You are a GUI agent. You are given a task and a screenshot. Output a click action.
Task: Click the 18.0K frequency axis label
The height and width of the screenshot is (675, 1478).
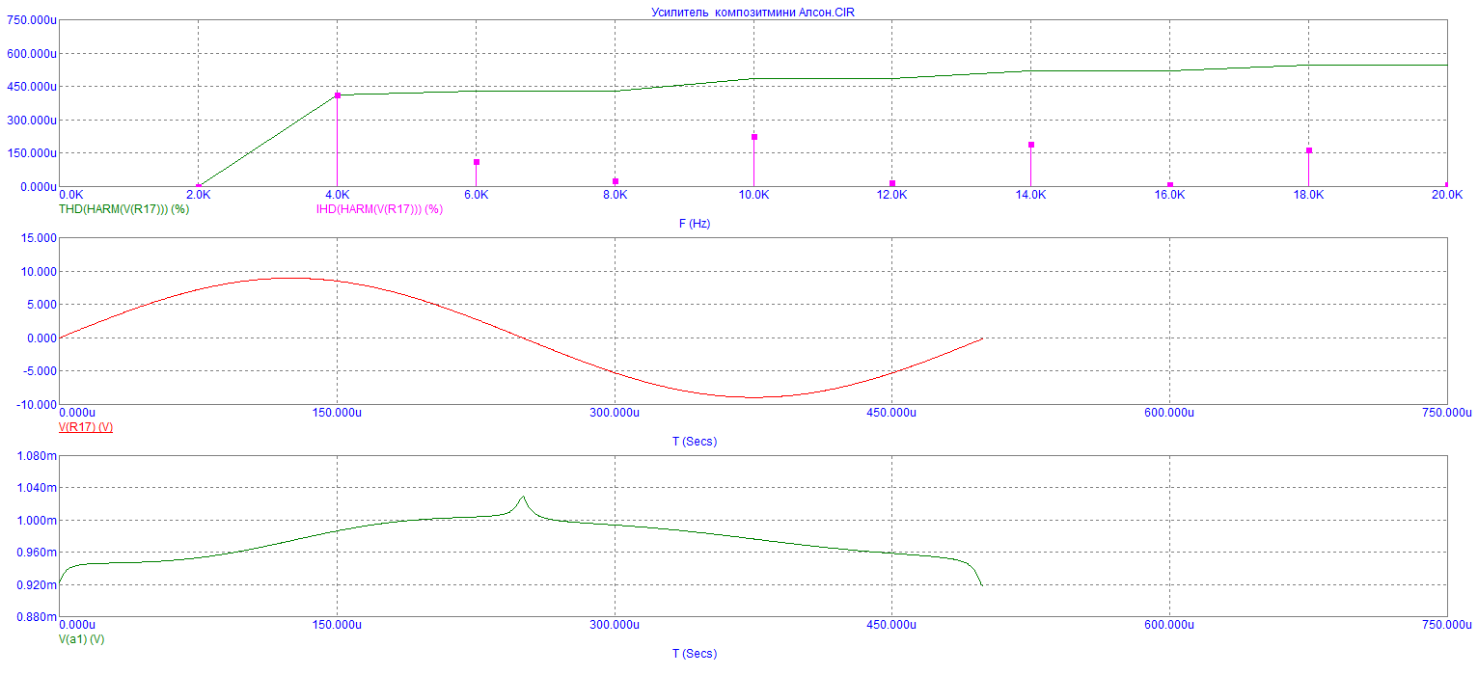coord(1309,194)
